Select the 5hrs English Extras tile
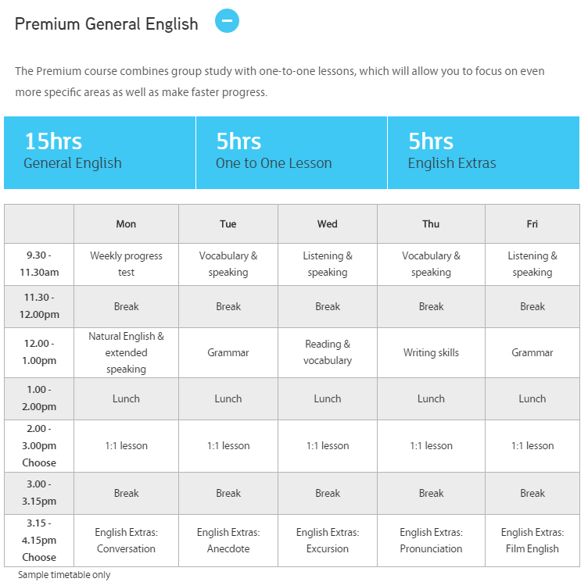This screenshot has width=588, height=582. click(483, 152)
